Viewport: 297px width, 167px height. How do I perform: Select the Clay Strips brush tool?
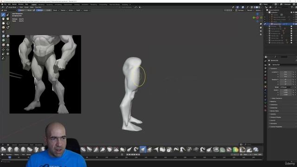[8, 19]
